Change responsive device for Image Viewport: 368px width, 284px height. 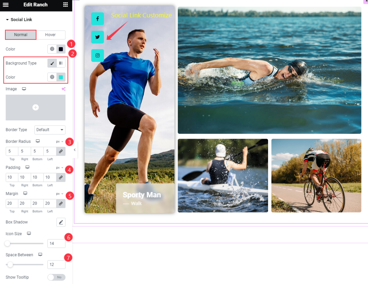coord(24,89)
